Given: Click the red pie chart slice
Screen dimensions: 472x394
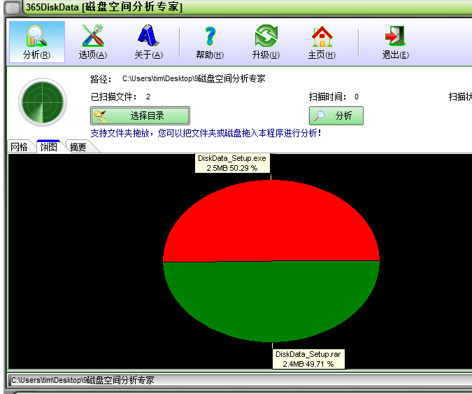Looking at the screenshot, I should click(x=271, y=224).
